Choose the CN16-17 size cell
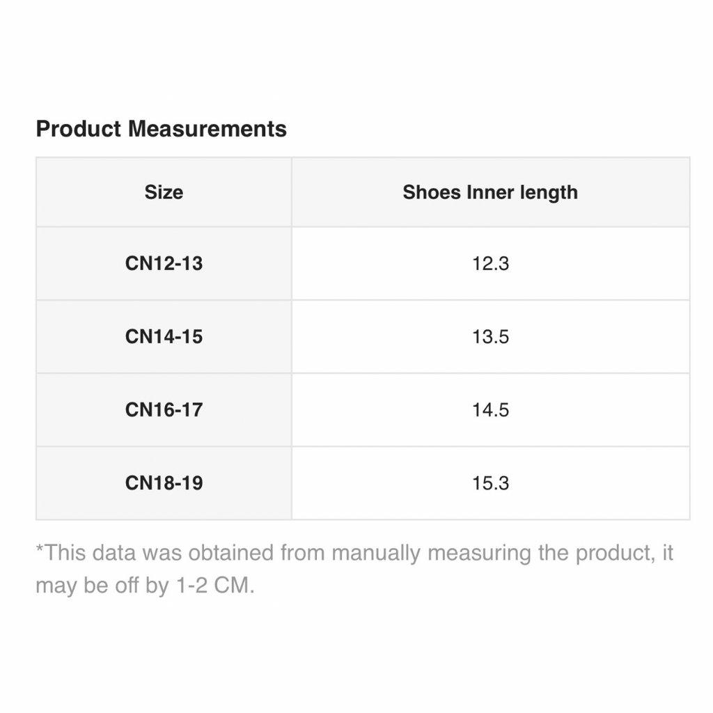The height and width of the screenshot is (713, 713). coord(164,410)
